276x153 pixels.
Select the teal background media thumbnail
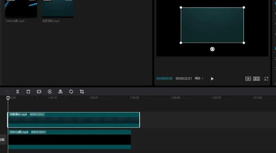57,8
